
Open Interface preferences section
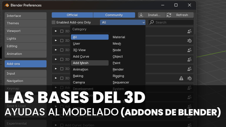(26, 16)
